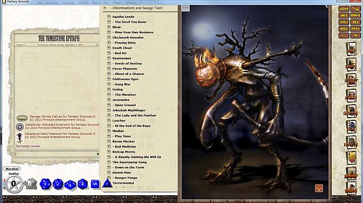Screen dimensions: 363x203
Task: Select 'The Squatpump Gang' entry
Action: coord(129,162)
